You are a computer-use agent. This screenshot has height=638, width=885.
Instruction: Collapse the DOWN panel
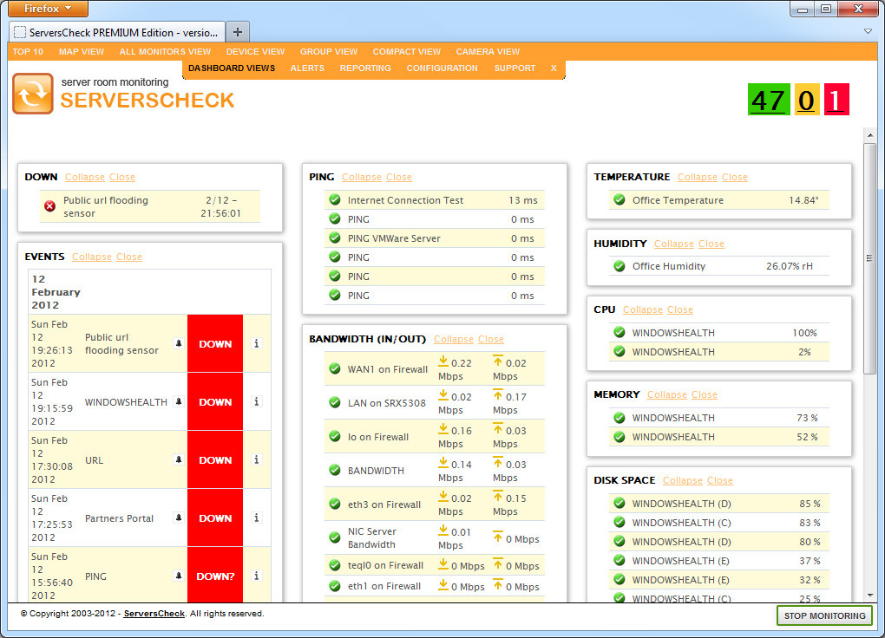85,177
